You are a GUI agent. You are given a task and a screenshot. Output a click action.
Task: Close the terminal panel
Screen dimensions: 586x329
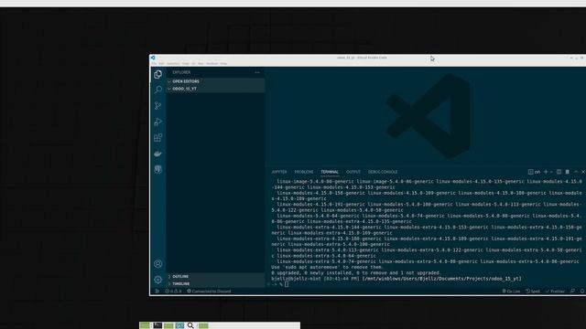tap(583, 172)
